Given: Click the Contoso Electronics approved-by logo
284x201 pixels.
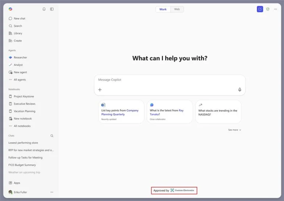Looking at the screenshot, I should point(182,190).
